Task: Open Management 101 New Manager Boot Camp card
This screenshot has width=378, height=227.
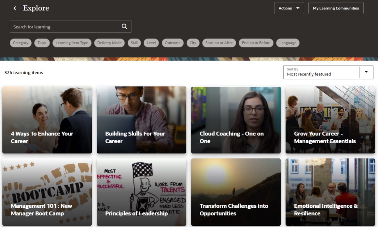Action: click(47, 192)
